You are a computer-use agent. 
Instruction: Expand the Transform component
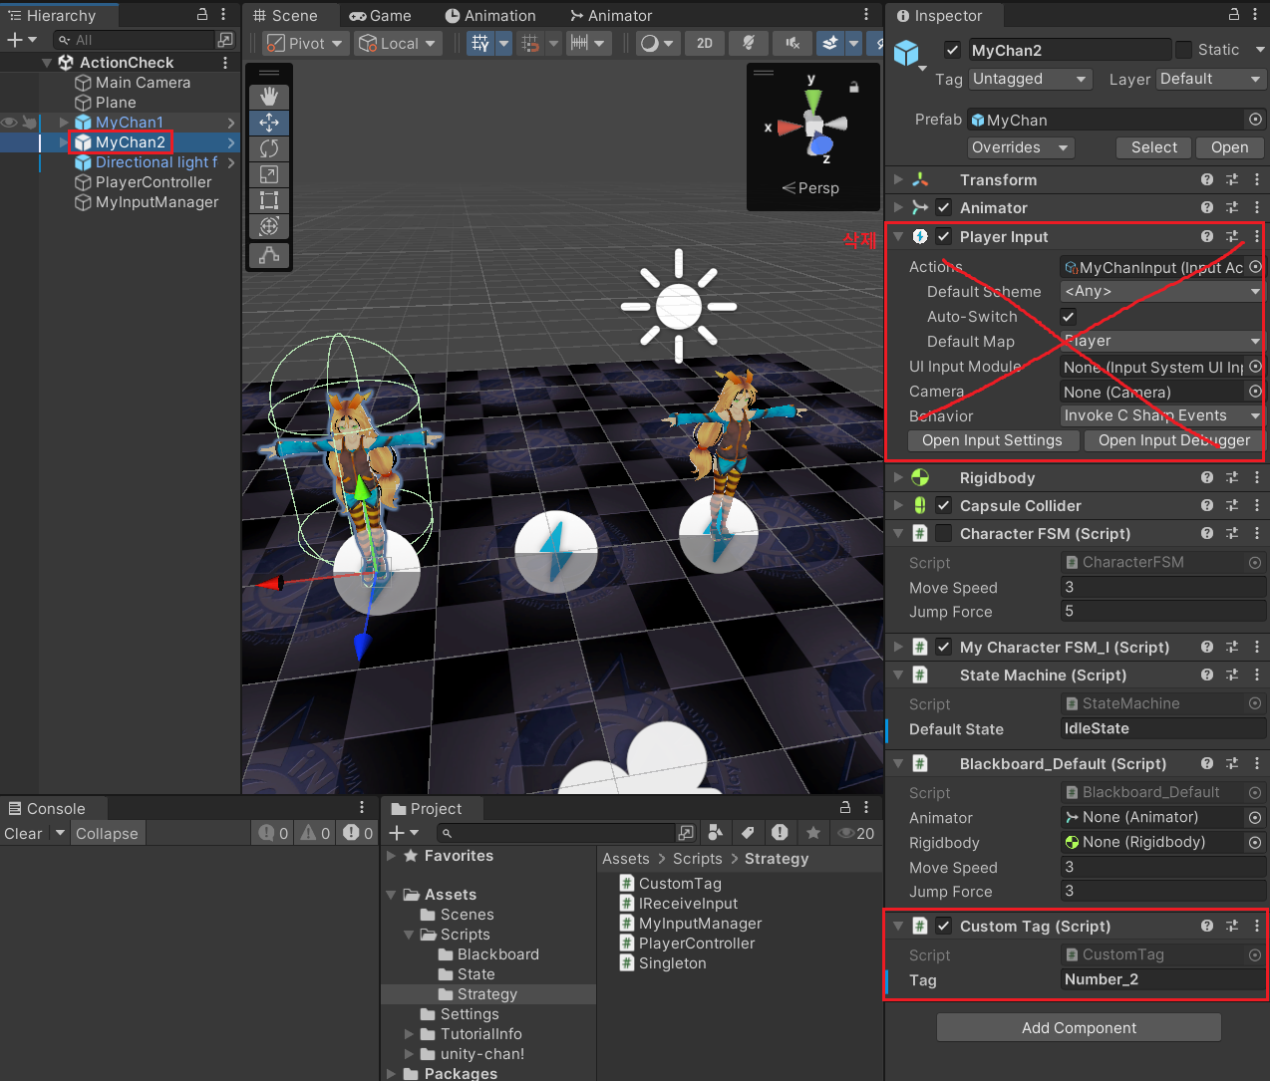[898, 179]
